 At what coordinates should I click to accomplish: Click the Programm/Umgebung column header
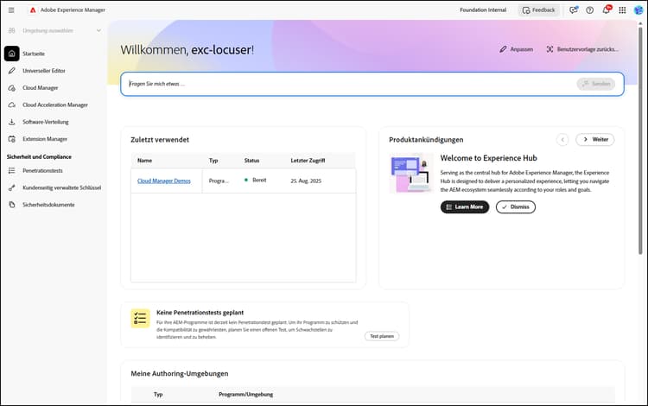tap(246, 395)
